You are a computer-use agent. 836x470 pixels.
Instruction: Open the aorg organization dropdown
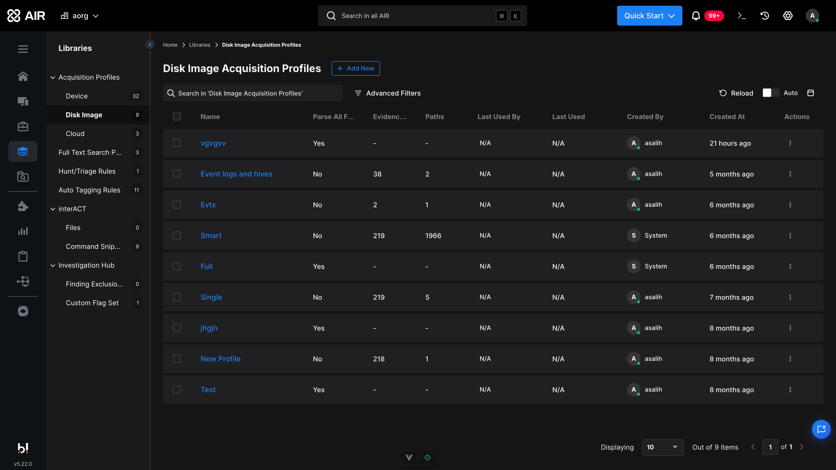(x=80, y=16)
